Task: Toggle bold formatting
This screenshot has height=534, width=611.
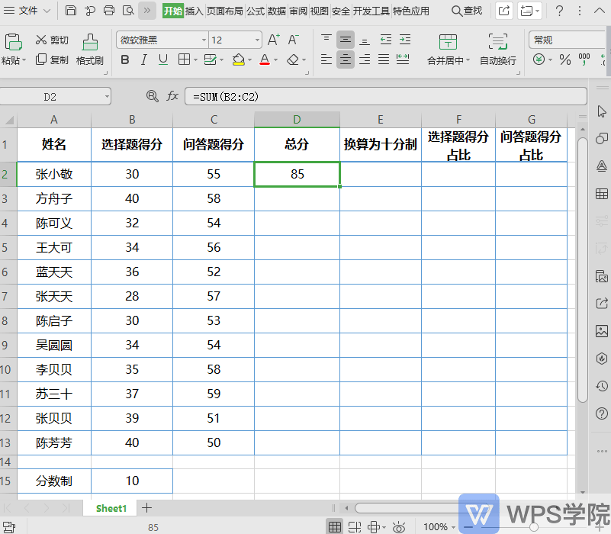Action: 125,60
